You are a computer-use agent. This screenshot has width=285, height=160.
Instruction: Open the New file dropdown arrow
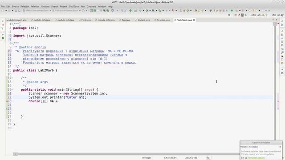pos(6,11)
